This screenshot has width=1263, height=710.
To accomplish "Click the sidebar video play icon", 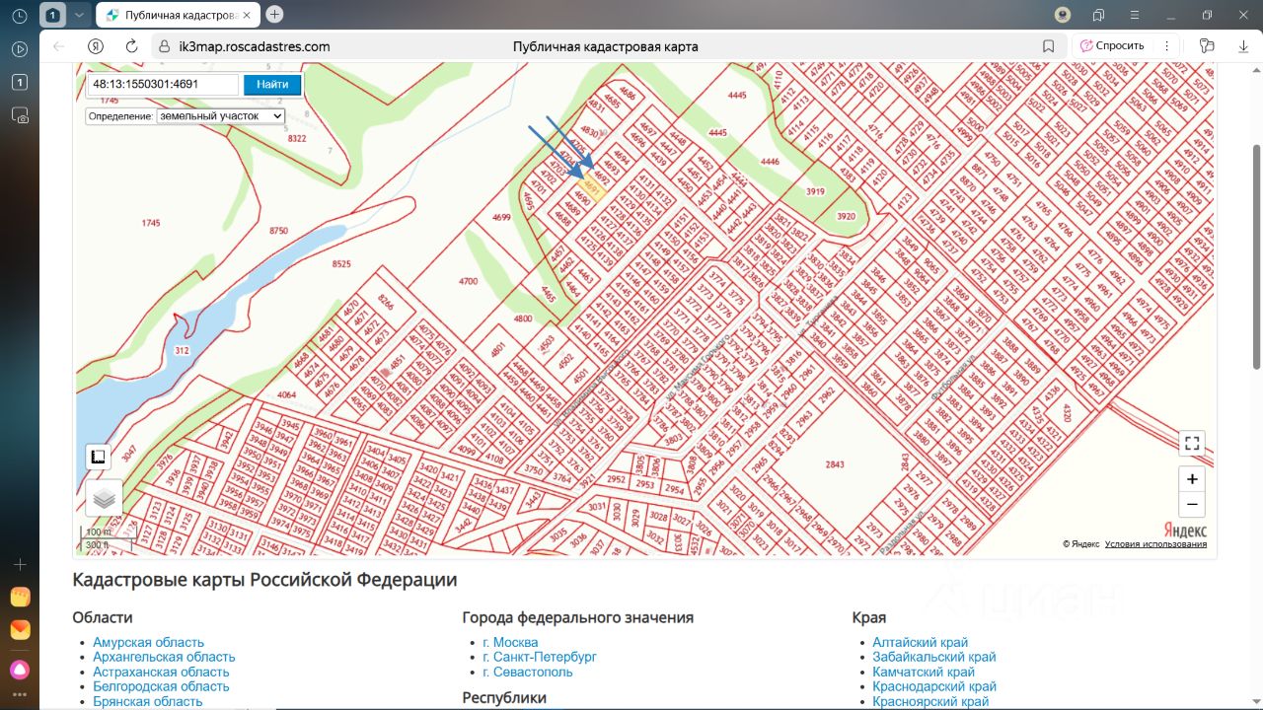I will click(20, 49).
